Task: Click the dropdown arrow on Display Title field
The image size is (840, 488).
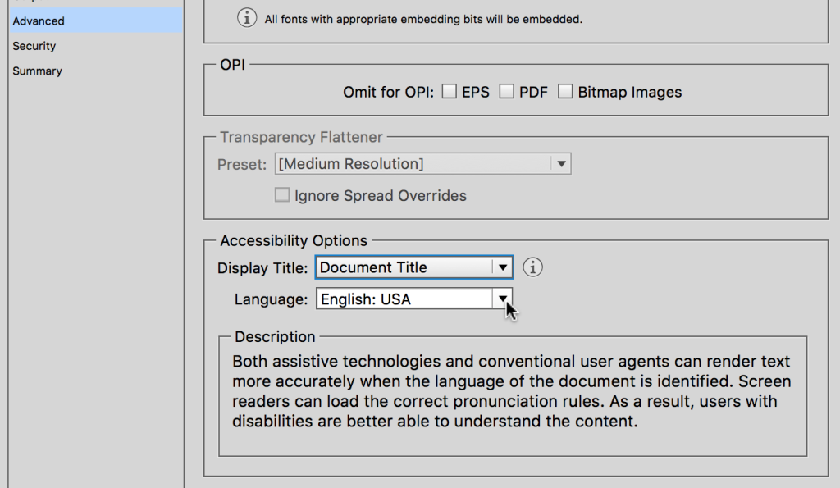Action: 503,267
